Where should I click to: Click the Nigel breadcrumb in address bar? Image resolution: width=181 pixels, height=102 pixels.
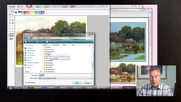[x=38, y=38]
